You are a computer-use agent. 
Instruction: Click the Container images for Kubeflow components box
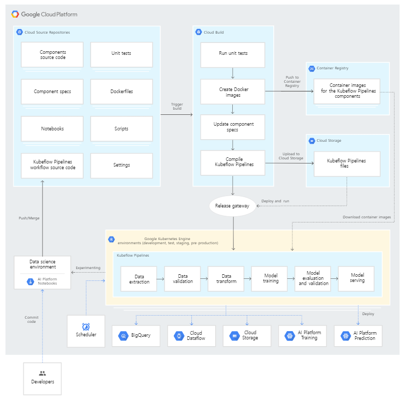pyautogui.click(x=347, y=91)
